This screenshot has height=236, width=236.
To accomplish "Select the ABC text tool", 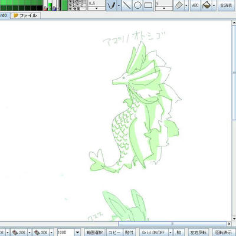I will pyautogui.click(x=195, y=5).
